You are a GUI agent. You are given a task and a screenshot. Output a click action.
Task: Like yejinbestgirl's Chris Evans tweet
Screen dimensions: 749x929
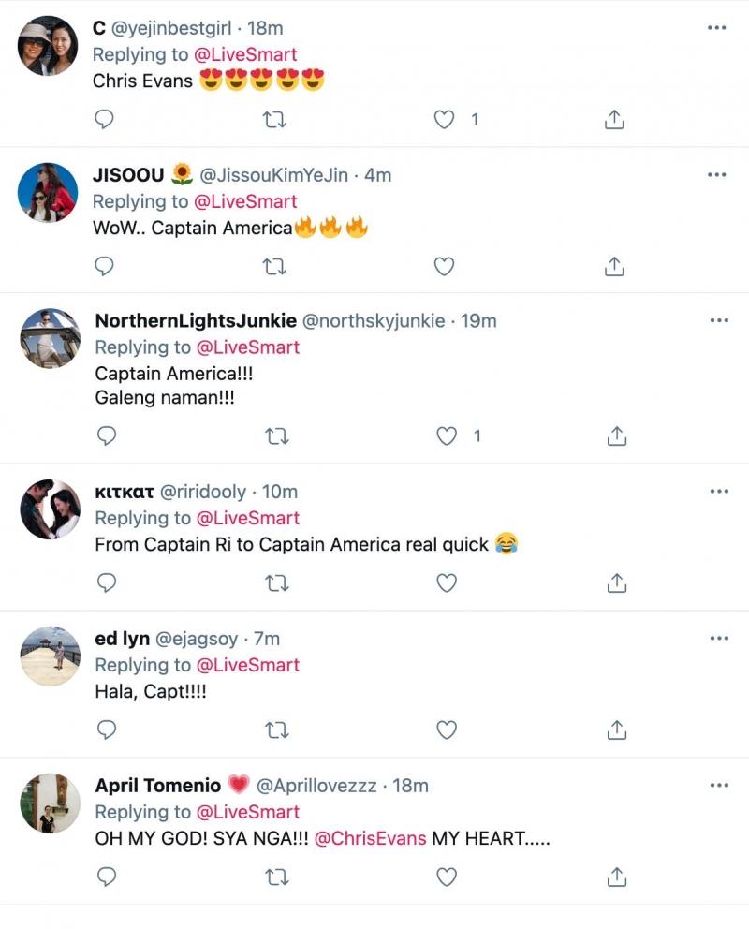pos(445,120)
